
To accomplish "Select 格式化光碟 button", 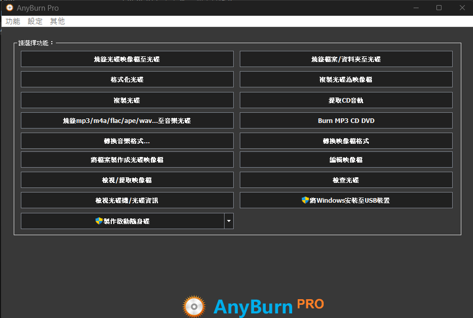I will click(127, 79).
